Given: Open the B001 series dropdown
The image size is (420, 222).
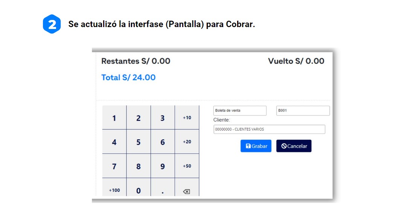Looking at the screenshot, I should tap(303, 111).
